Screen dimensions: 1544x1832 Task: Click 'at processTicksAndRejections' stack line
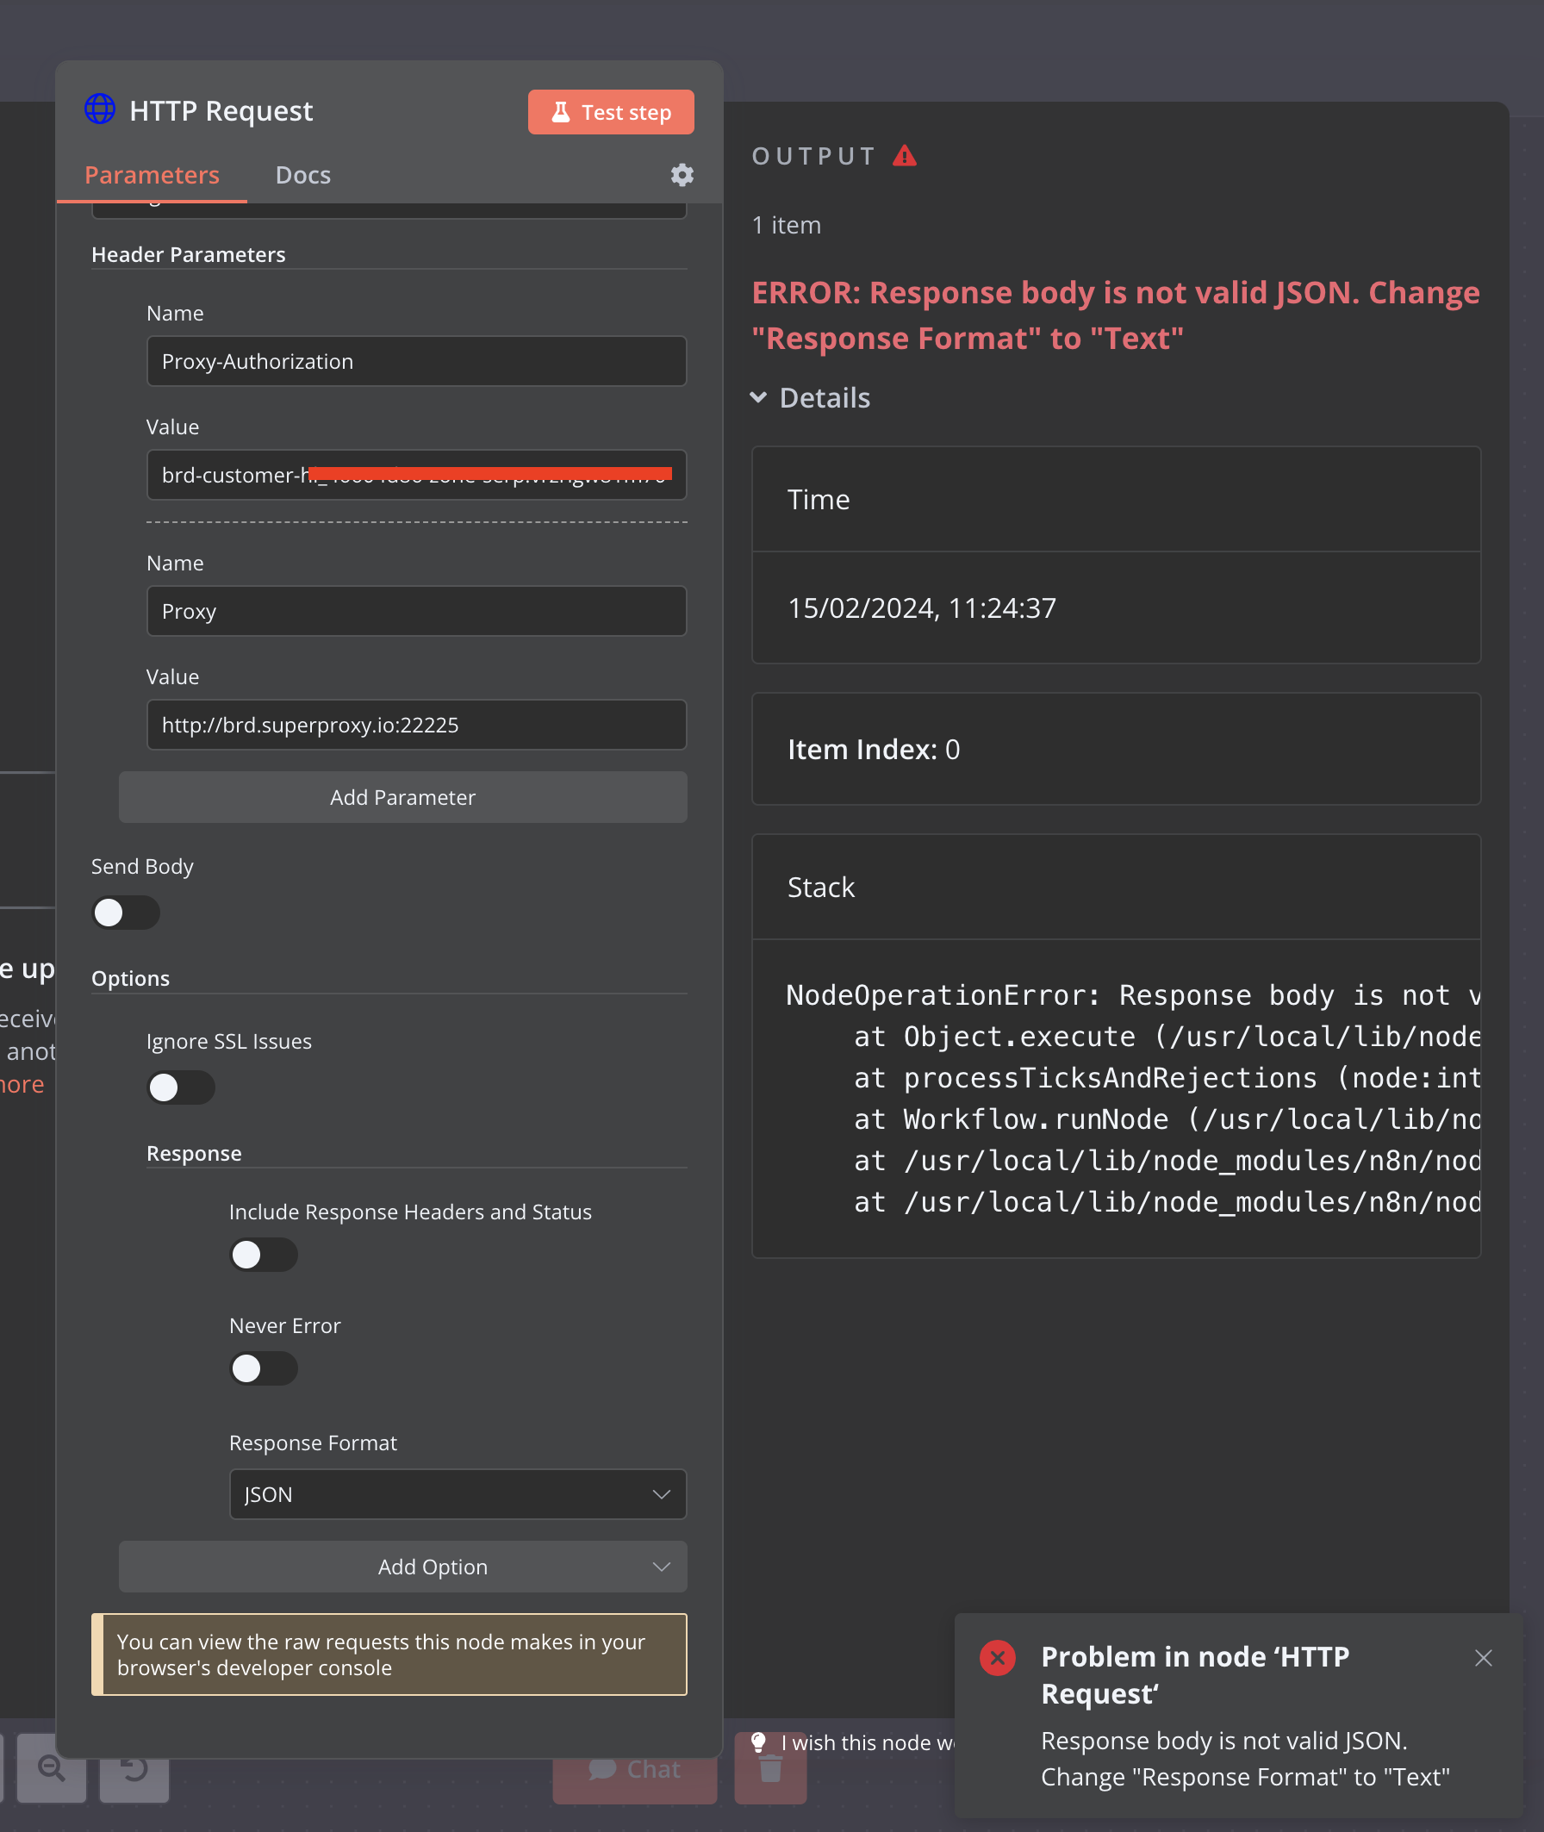coord(1167,1078)
